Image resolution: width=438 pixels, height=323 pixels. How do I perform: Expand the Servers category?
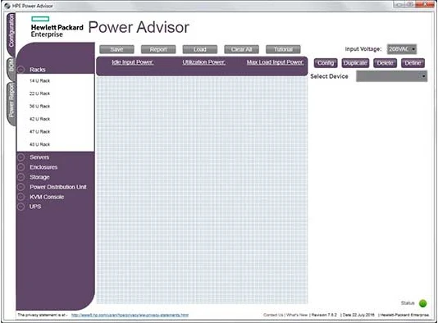[x=21, y=157]
